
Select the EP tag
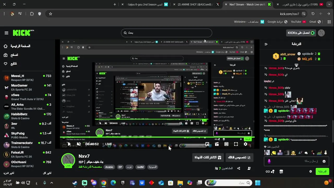click(120, 167)
